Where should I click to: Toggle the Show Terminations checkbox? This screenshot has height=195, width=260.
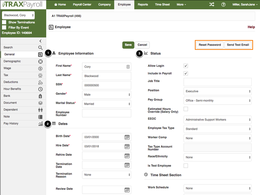4,22
